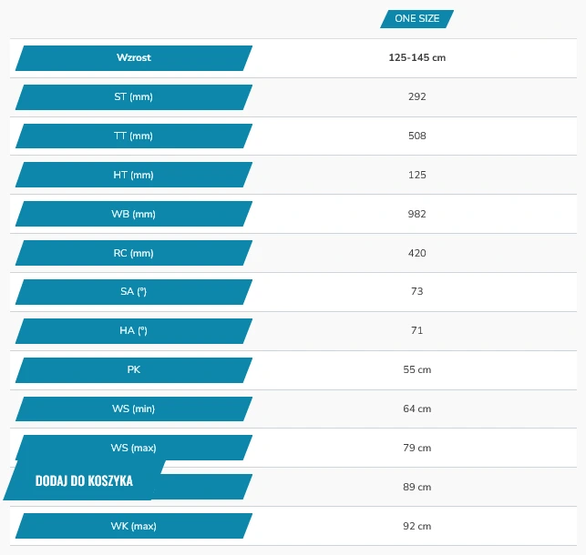This screenshot has width=586, height=555.
Task: Click the WS (max) label
Action: (133, 448)
